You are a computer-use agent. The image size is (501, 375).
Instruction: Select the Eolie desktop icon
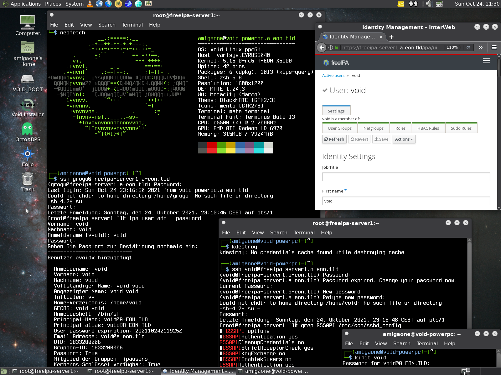[28, 157]
